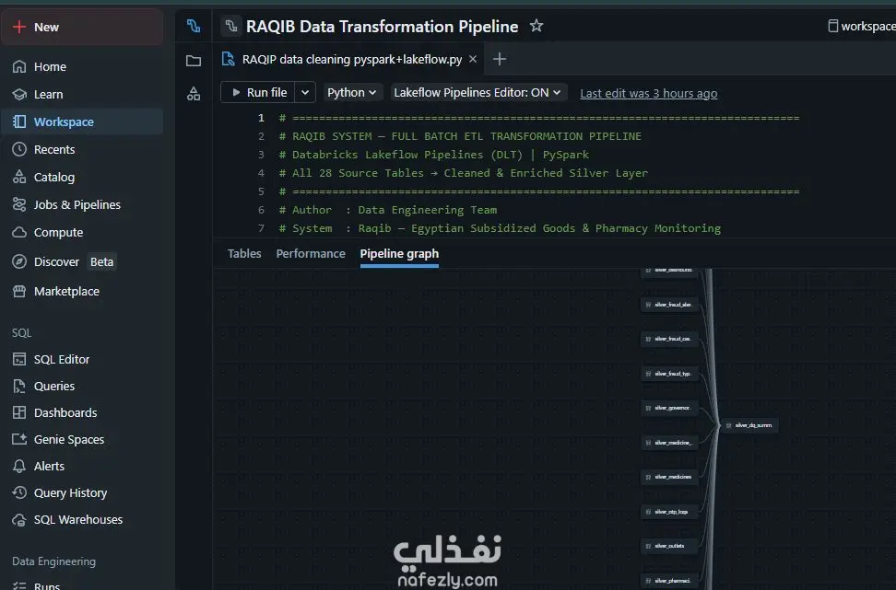Open the Home page icon

coord(19,67)
